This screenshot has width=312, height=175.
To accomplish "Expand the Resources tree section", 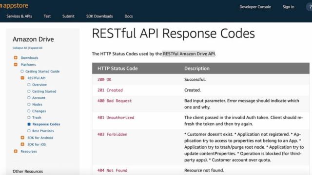I will (16, 151).
